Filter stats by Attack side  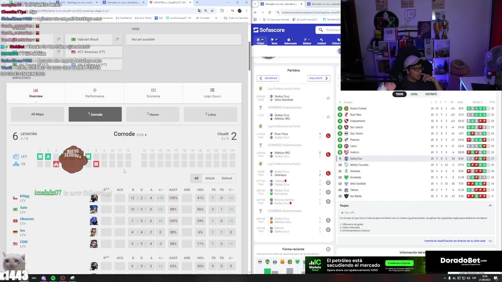coord(210,178)
